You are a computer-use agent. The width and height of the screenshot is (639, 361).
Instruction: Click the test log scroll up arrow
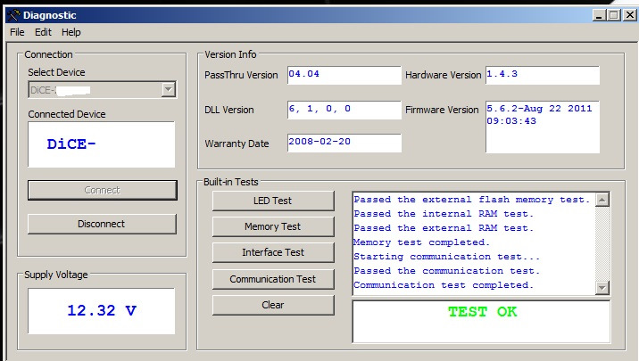coord(602,200)
